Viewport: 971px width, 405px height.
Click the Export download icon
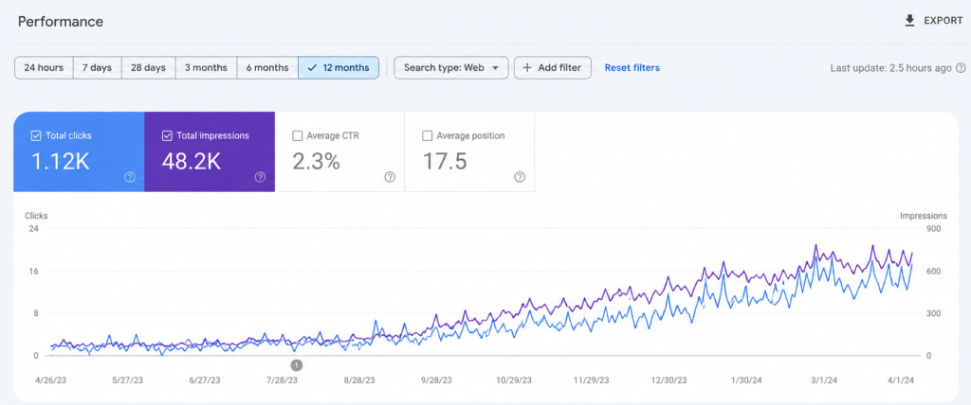click(909, 21)
